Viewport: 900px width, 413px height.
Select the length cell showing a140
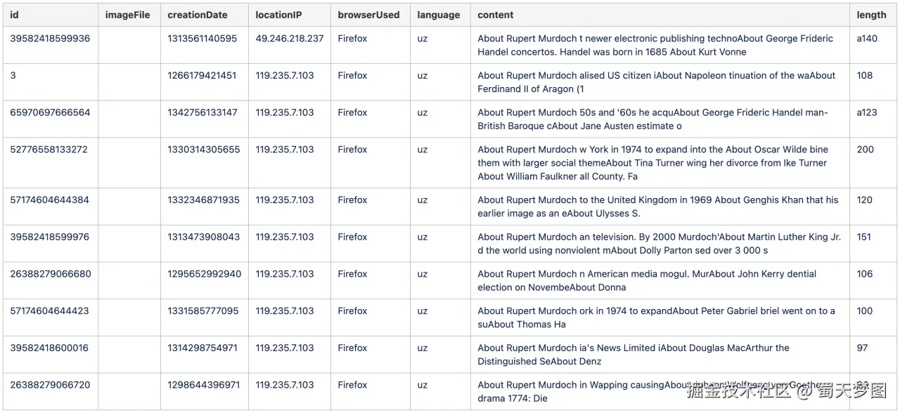click(867, 39)
